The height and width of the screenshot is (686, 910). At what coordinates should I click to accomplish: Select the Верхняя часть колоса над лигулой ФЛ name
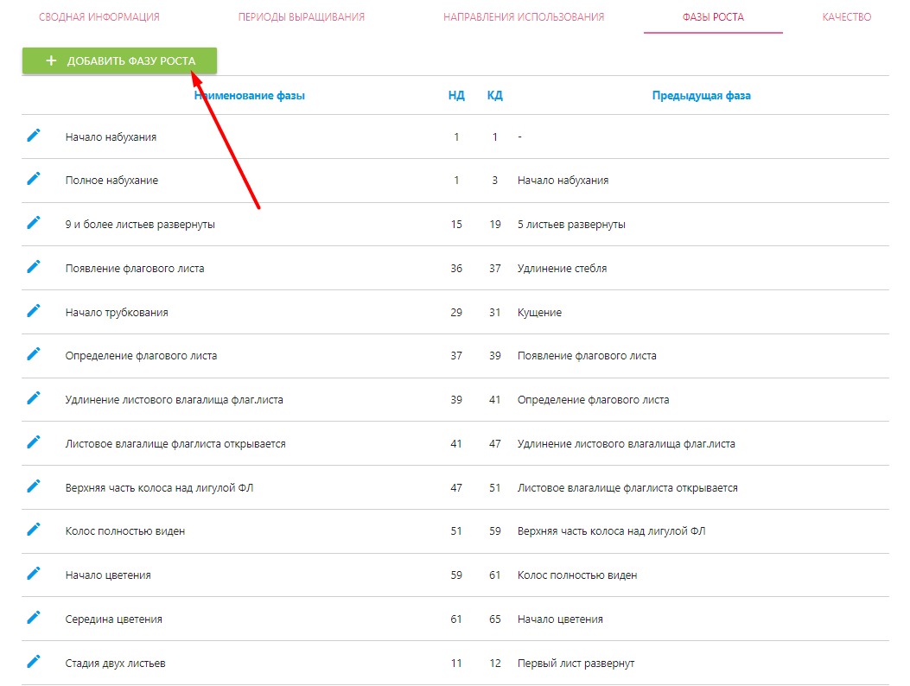pos(159,488)
